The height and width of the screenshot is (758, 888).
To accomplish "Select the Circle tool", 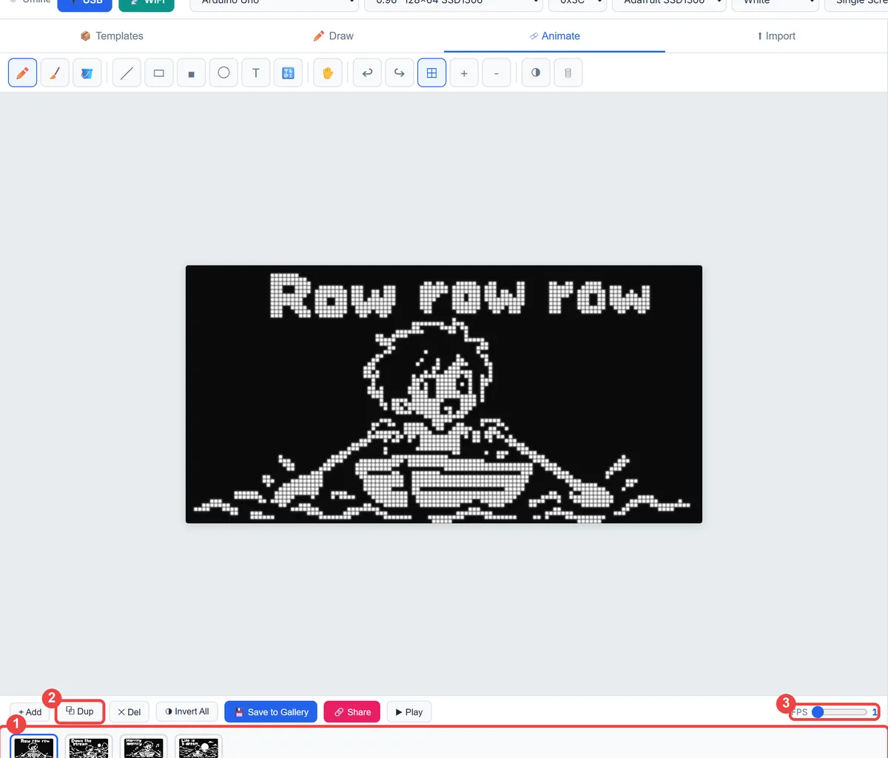I will 223,73.
